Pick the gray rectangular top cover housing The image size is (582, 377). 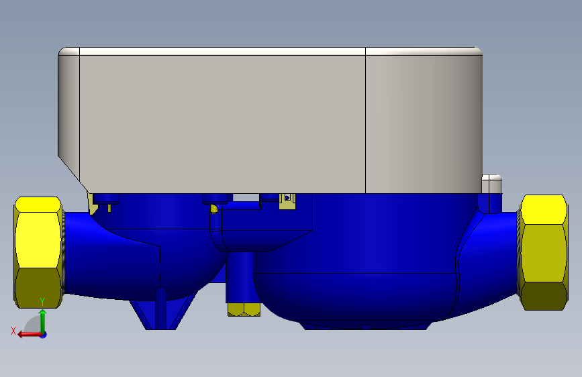pos(271,120)
